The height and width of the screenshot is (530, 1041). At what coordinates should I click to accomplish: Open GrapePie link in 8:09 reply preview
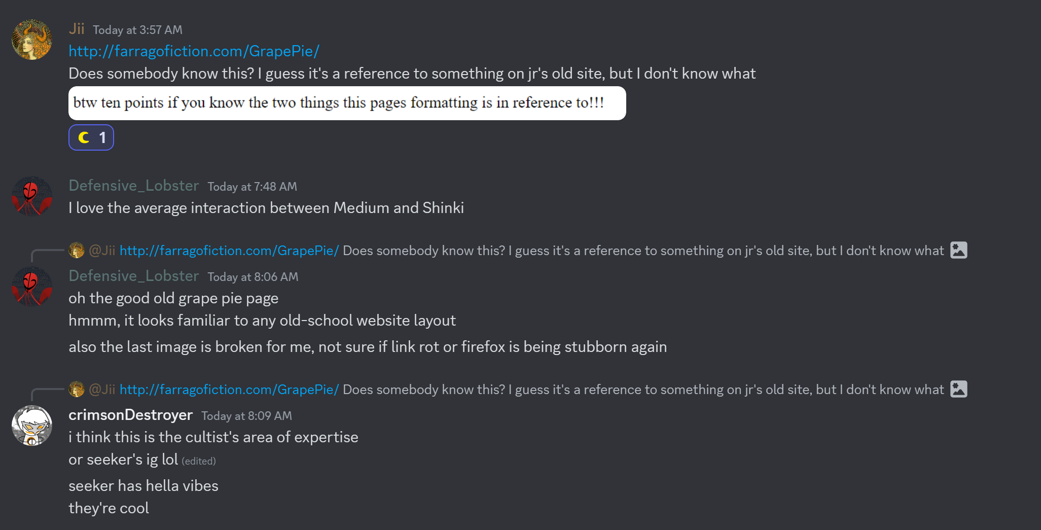coord(229,390)
